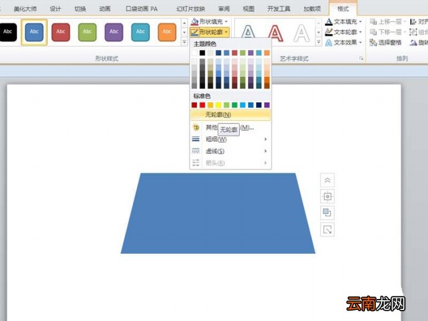428x321 pixels.
Task: Open 对齐 align menu
Action: (419, 21)
